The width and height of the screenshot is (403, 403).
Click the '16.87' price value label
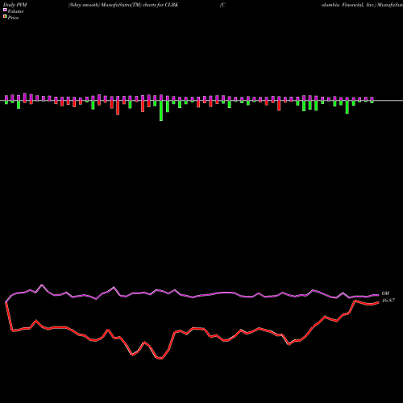pyautogui.click(x=388, y=301)
